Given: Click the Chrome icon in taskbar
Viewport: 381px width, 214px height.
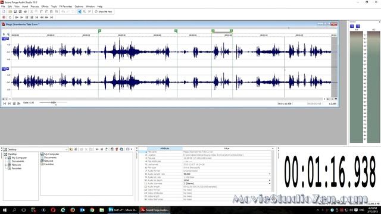Looking at the screenshot, I should click(92, 210).
